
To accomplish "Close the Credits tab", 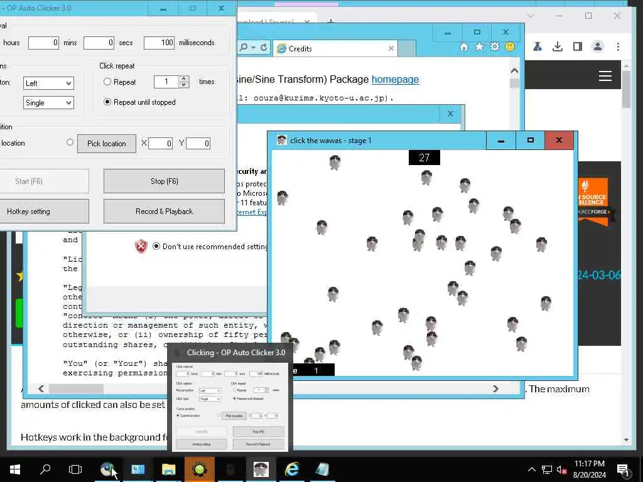I will point(391,49).
